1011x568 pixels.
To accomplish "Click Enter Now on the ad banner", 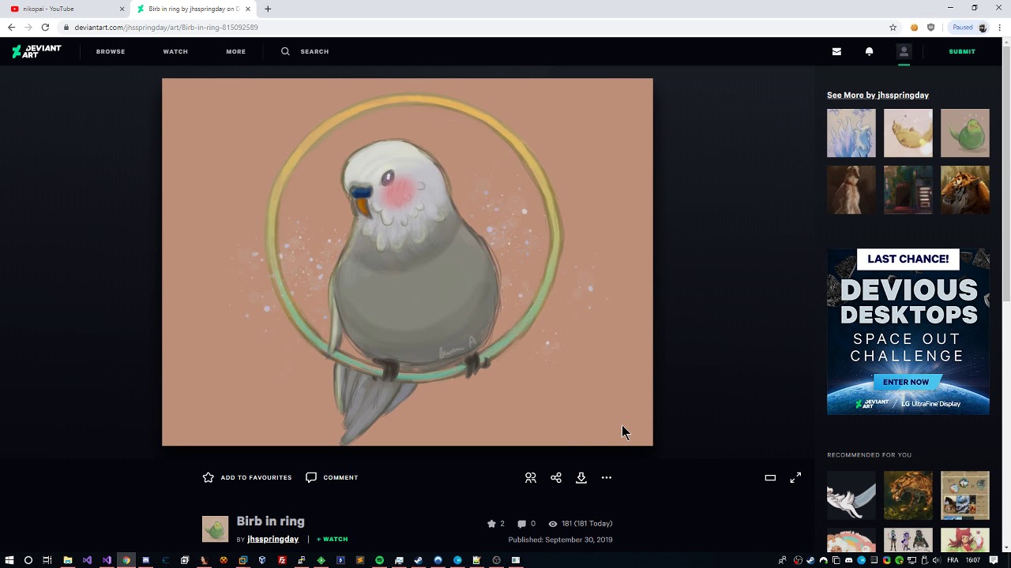I will (906, 382).
